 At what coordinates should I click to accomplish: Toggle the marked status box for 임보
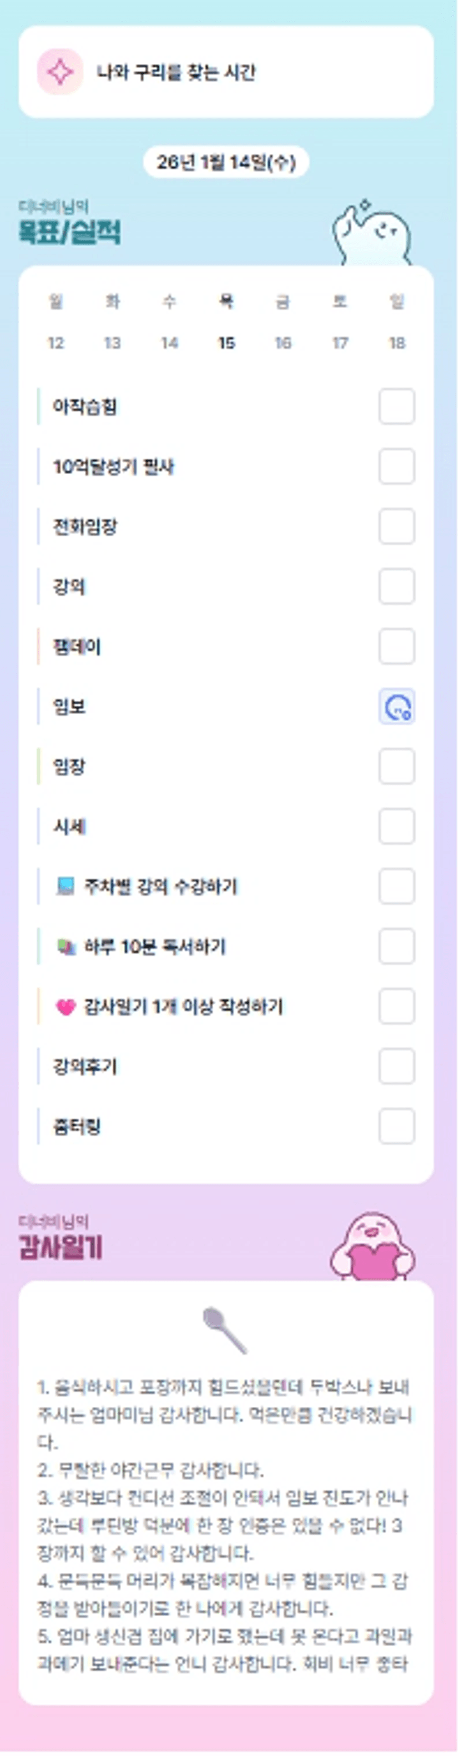point(396,707)
